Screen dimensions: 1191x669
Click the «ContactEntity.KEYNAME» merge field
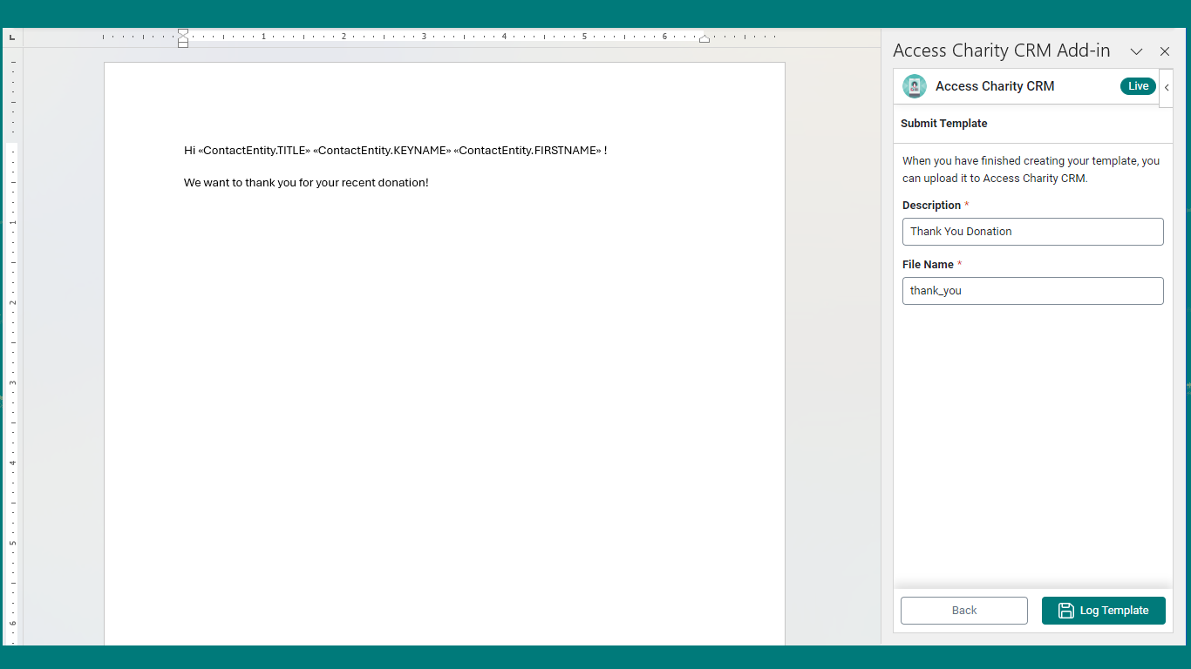(383, 151)
